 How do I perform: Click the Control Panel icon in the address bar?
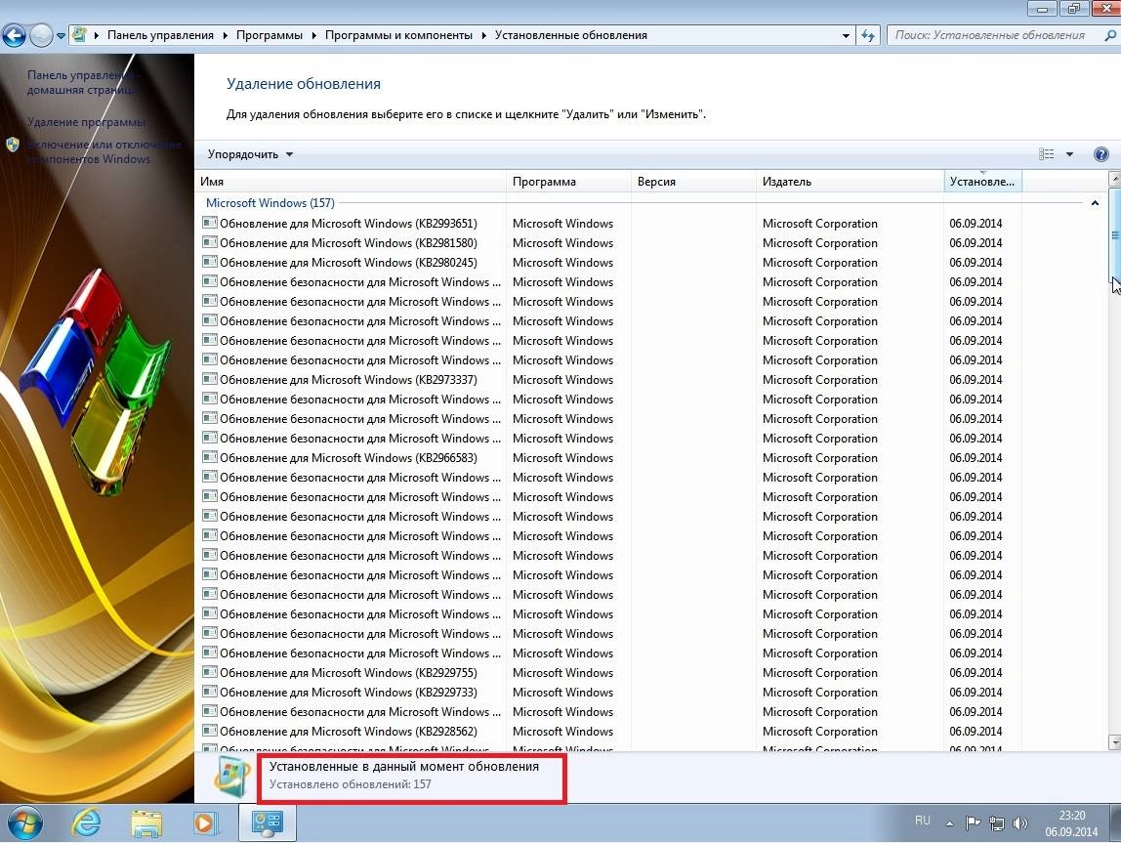pyautogui.click(x=79, y=34)
